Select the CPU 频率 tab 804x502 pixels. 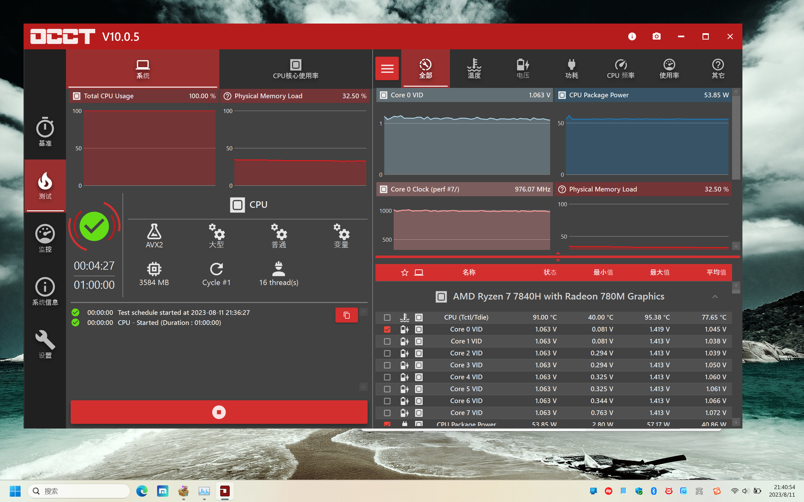(621, 68)
